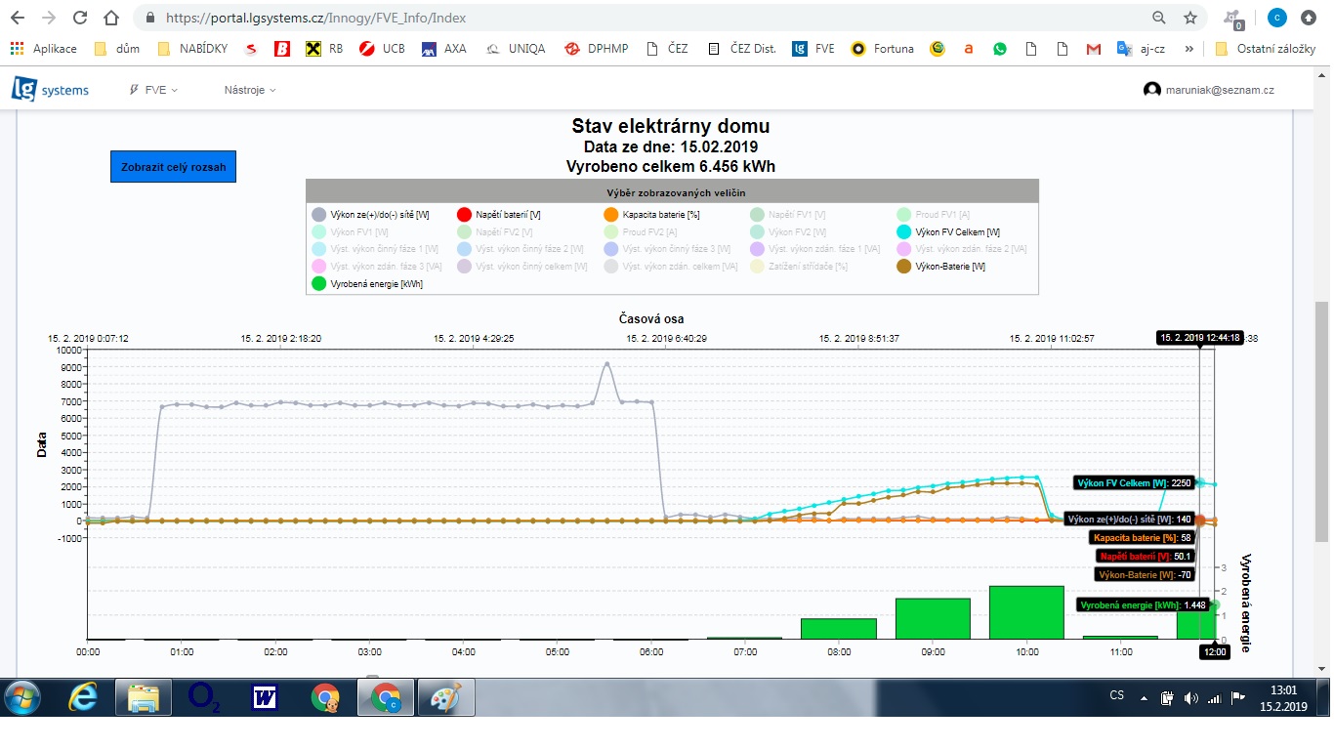The image size is (1334, 750).
Task: Open the DPHMP bookmark
Action: click(x=597, y=48)
